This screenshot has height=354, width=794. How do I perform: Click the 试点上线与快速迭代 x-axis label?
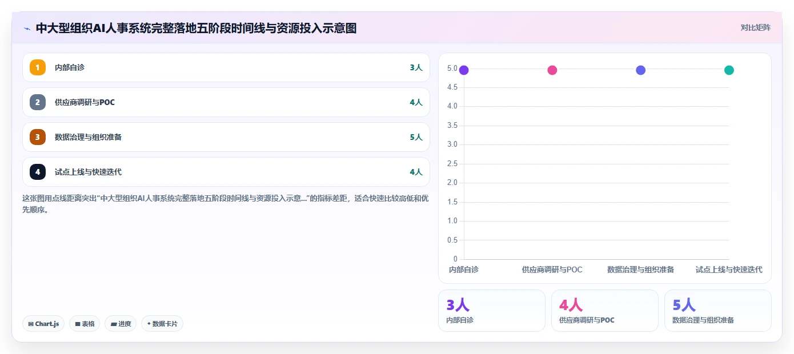729,269
